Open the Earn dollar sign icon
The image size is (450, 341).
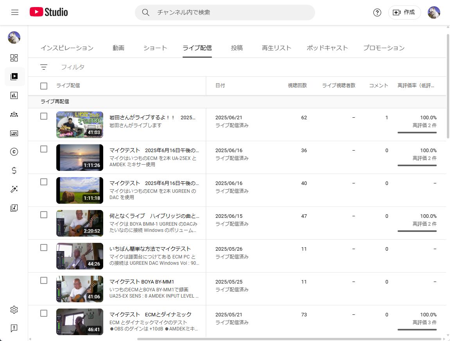(14, 170)
